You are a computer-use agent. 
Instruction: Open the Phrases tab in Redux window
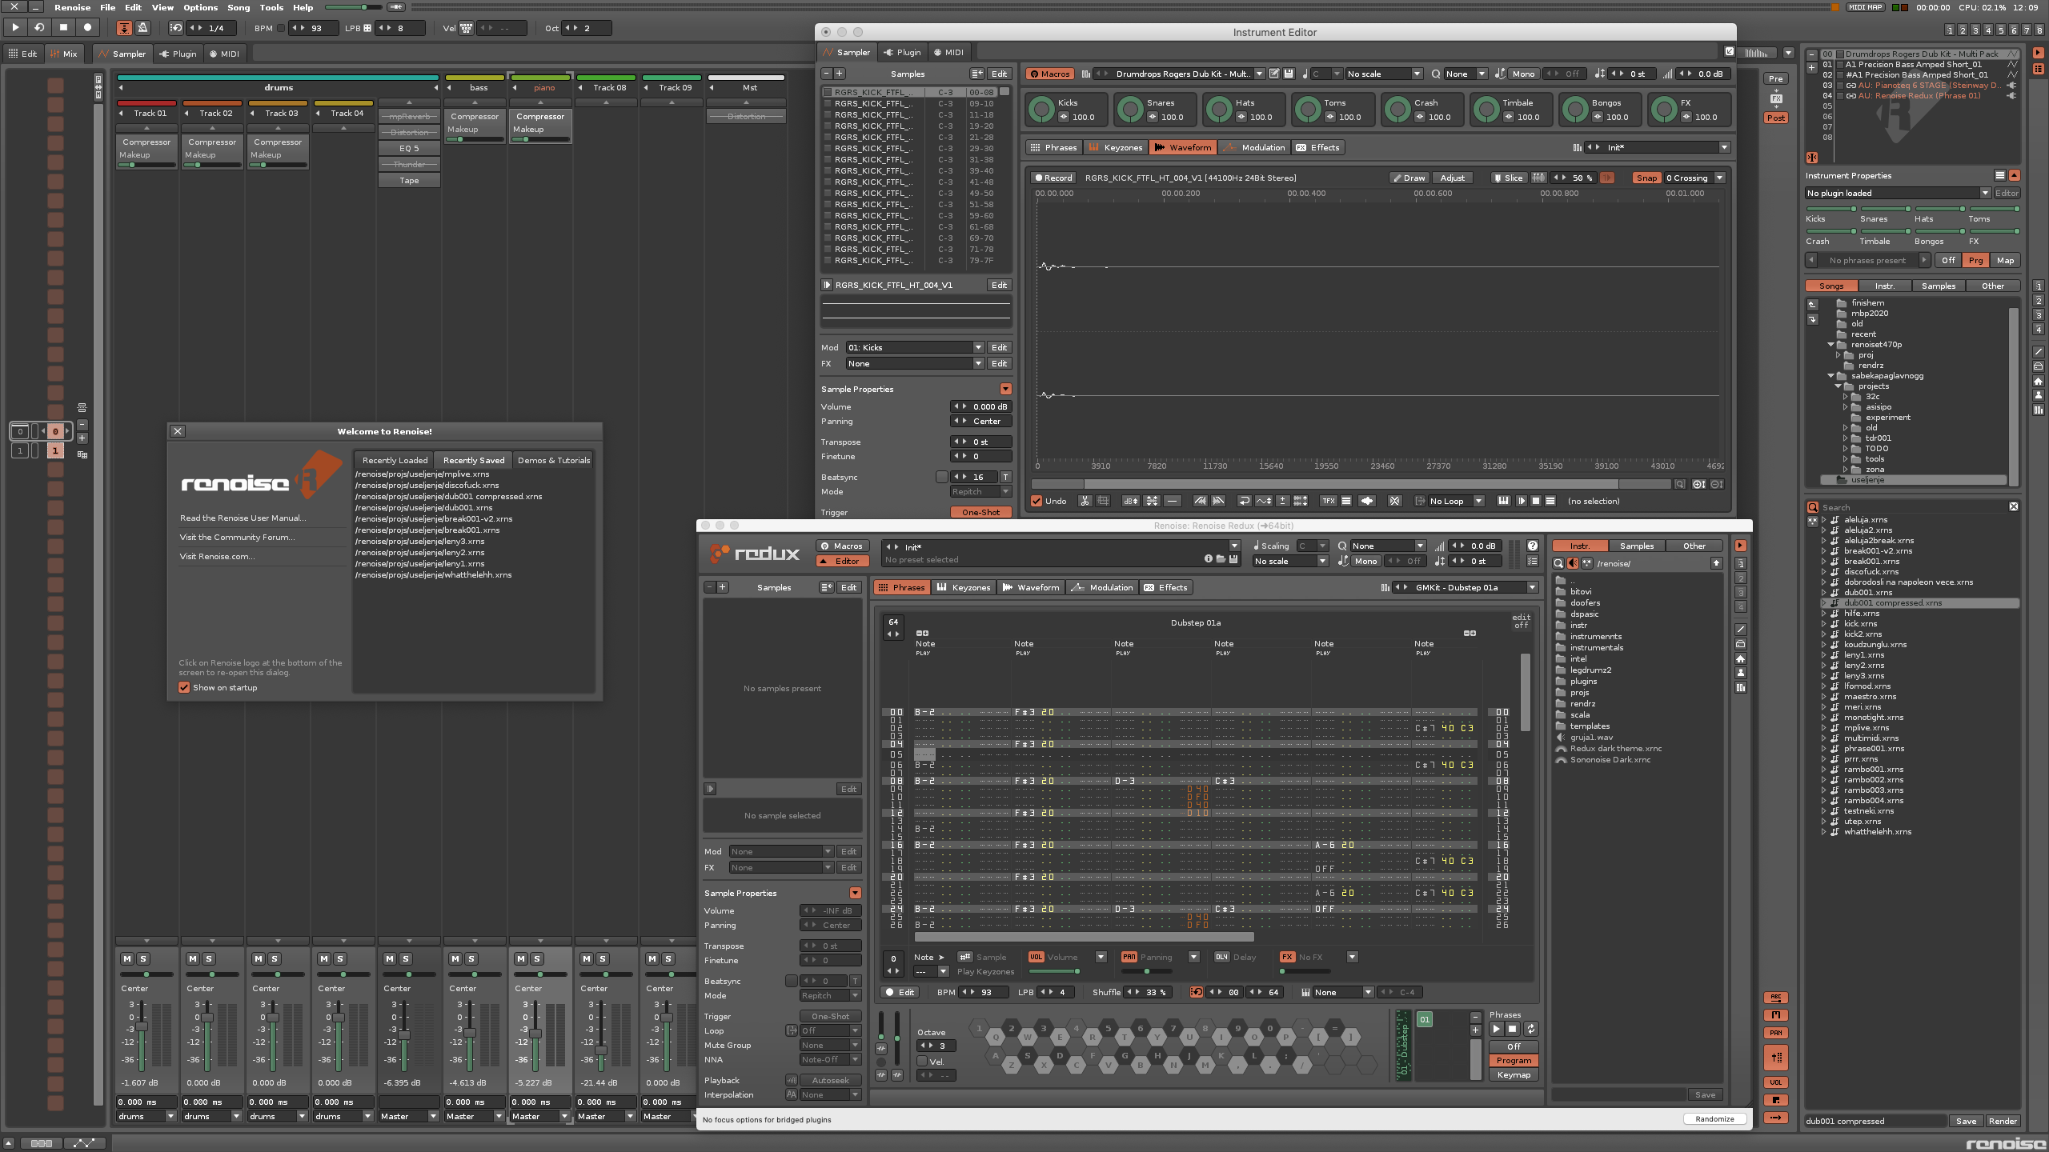[901, 587]
